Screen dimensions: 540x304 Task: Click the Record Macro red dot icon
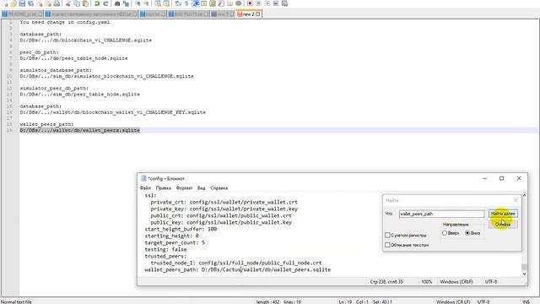250,3
